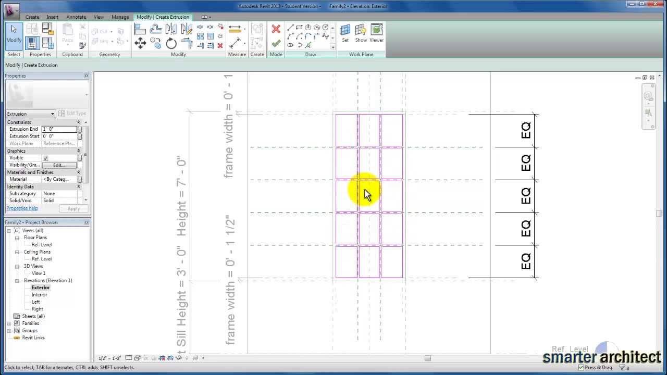Open the work plane Viewer
Screen dimensions: 667x375
[x=376, y=33]
